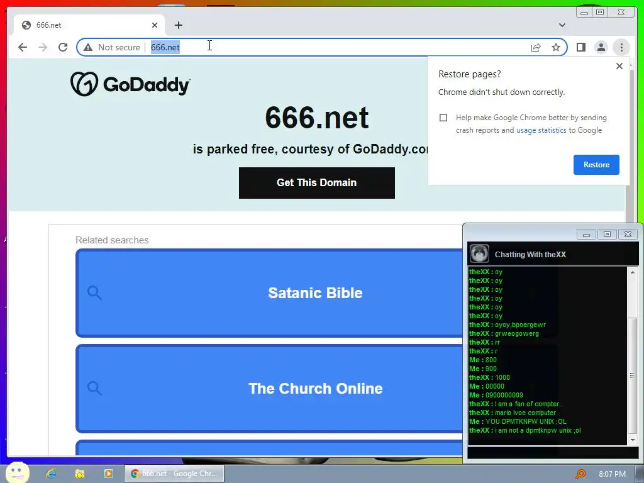Open a new tab with plus
This screenshot has width=644, height=483.
pyautogui.click(x=178, y=25)
